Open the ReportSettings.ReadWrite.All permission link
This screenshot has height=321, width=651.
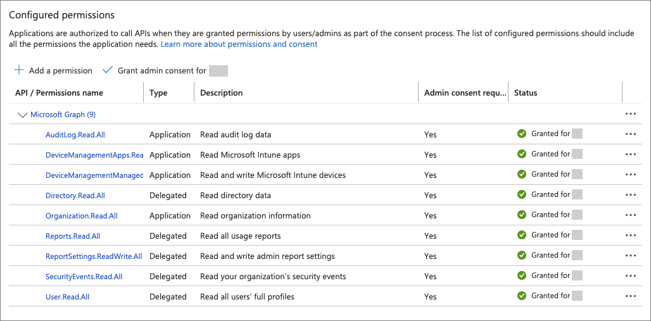point(94,256)
